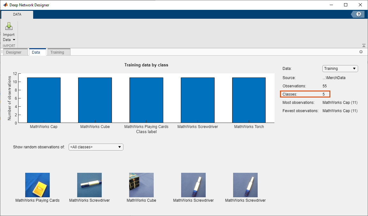Image resolution: width=368 pixels, height=216 pixels.
Task: Switch to the DATA ribbon tab
Action: 17,15
